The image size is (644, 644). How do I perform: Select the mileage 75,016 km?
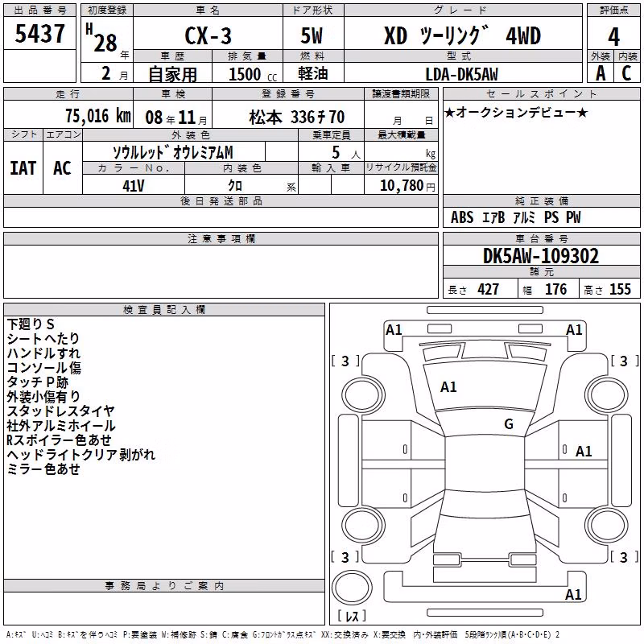98,116
